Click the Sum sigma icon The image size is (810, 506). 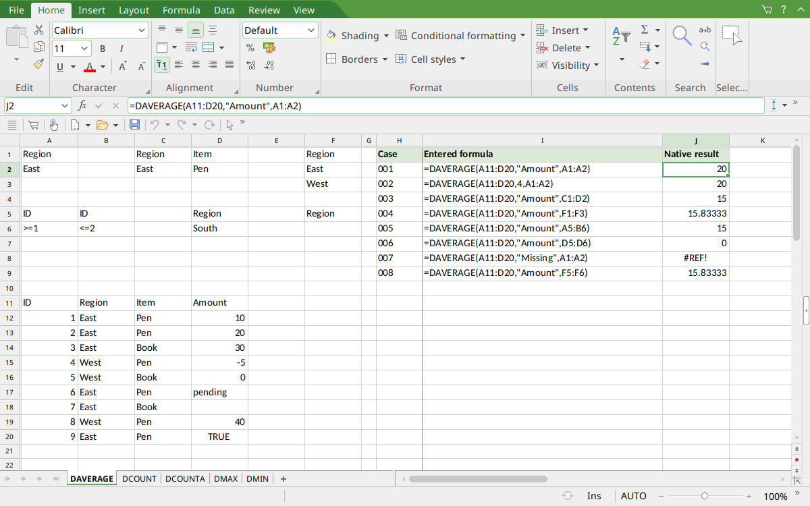click(645, 30)
